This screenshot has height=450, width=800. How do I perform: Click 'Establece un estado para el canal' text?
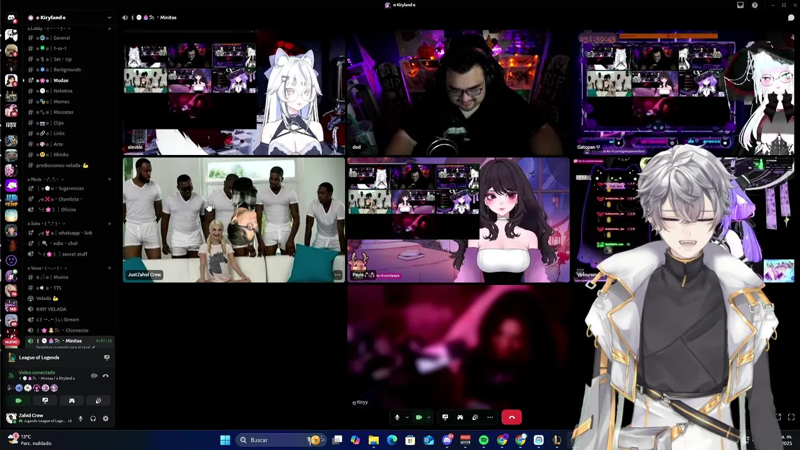63,347
